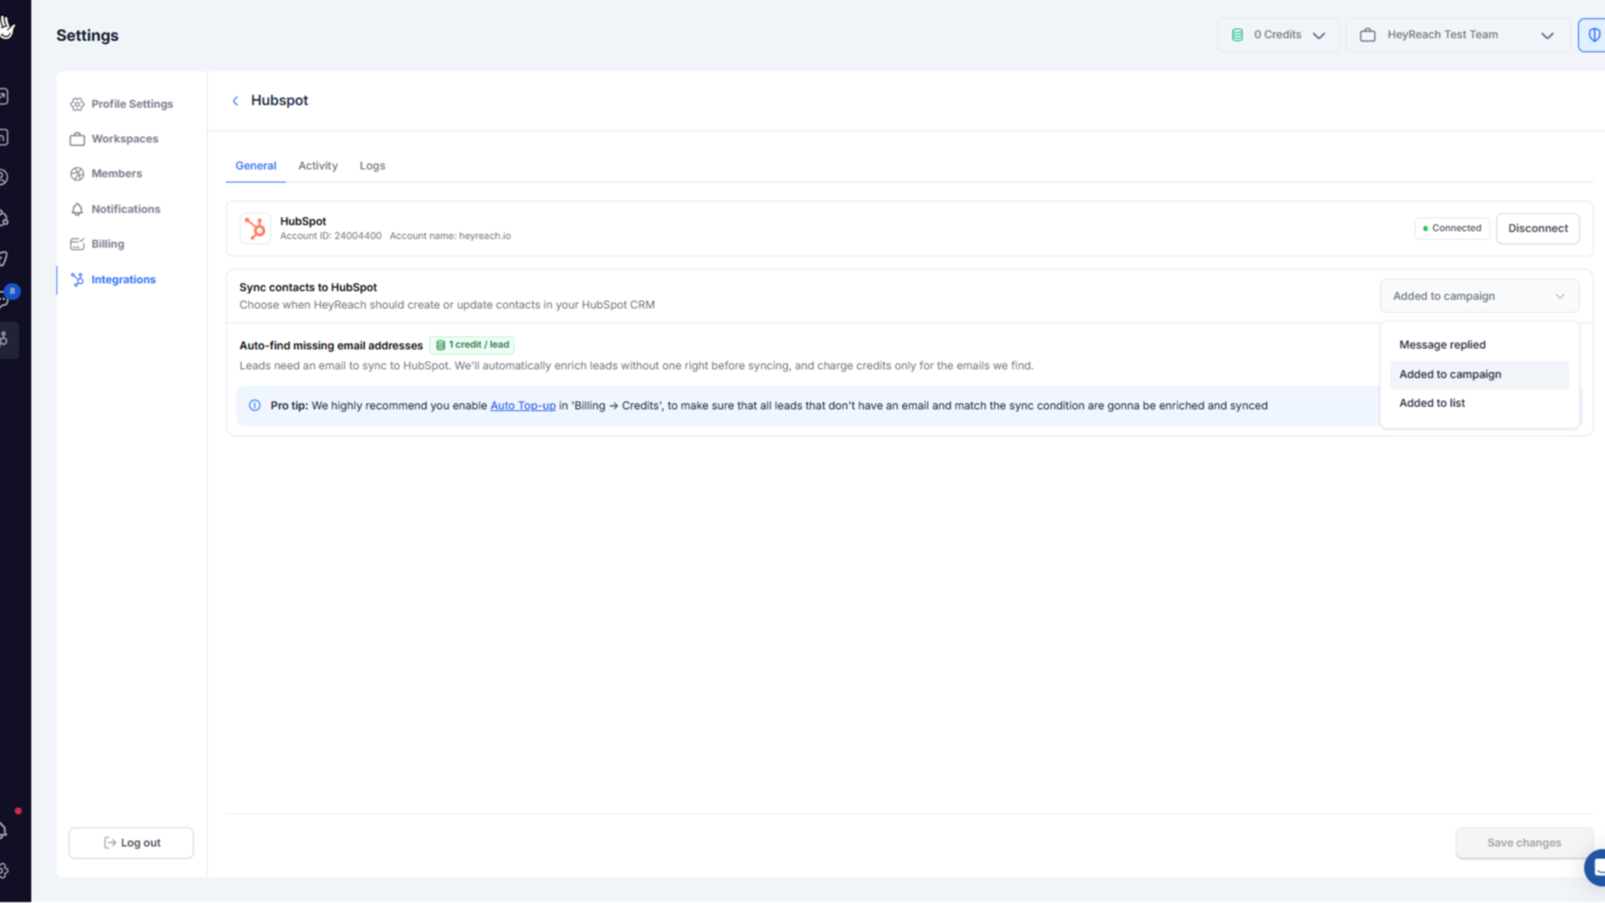The image size is (1605, 903).
Task: Click the Hubspot page title
Action: click(279, 101)
